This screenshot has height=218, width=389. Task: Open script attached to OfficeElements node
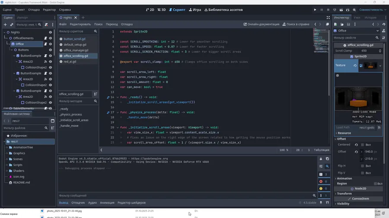(46, 38)
